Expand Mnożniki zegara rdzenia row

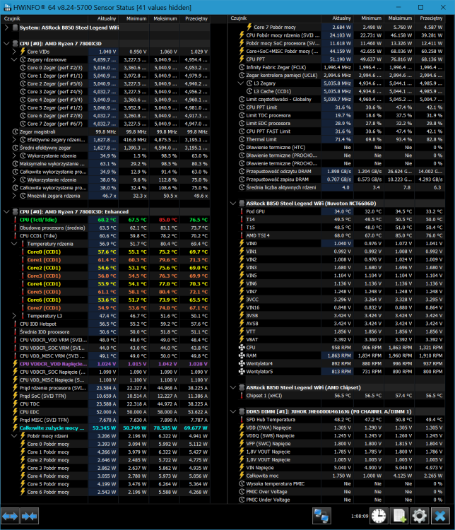(x=14, y=196)
